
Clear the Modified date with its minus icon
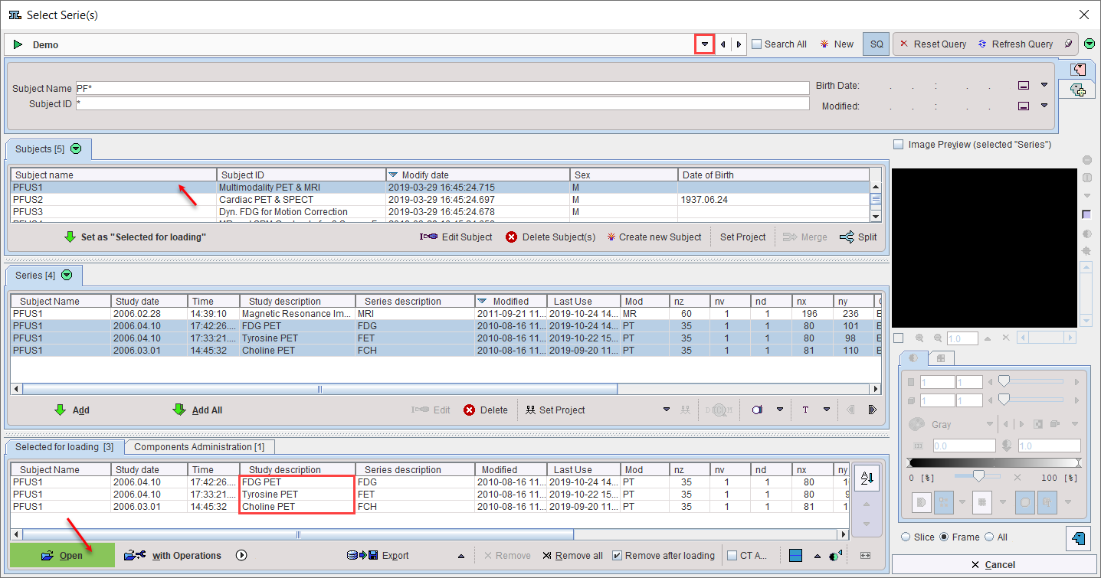click(x=1023, y=106)
